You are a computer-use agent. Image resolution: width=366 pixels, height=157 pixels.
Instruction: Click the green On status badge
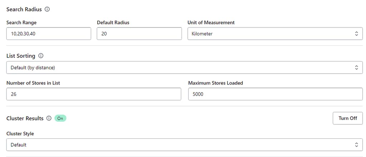60,118
